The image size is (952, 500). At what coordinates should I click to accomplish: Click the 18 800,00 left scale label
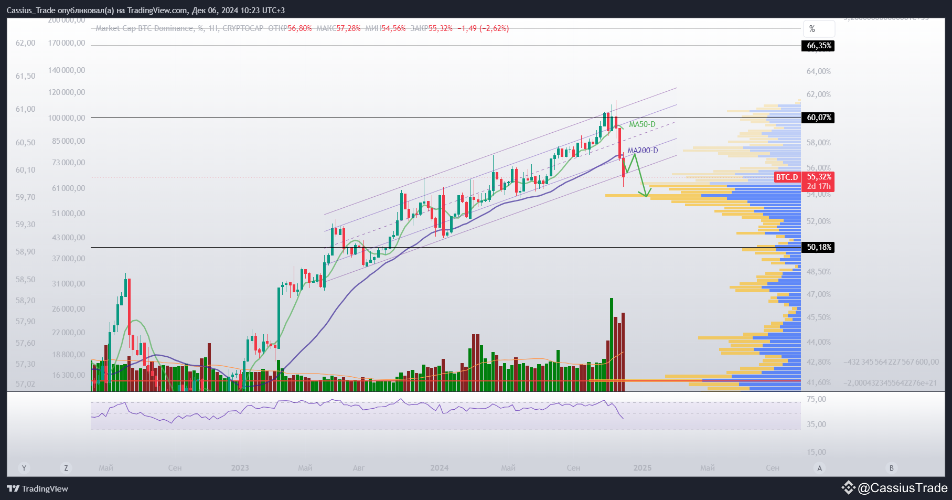tap(69, 355)
